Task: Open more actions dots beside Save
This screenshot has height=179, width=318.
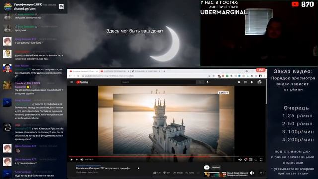Action: point(198,173)
